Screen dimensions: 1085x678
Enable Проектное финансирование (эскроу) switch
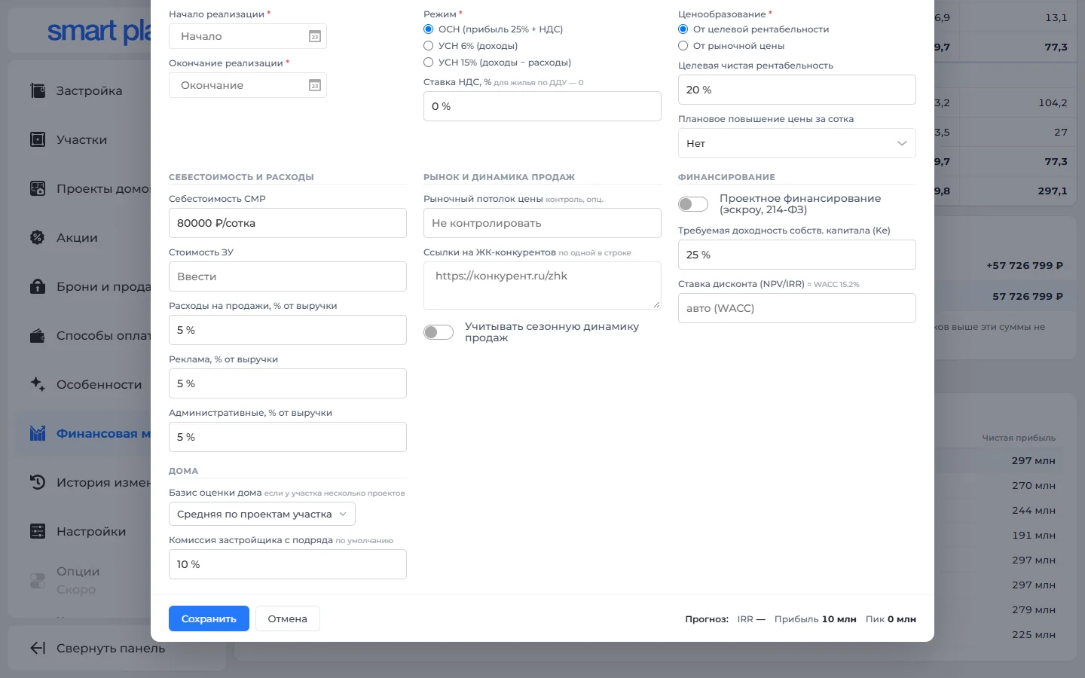click(693, 204)
